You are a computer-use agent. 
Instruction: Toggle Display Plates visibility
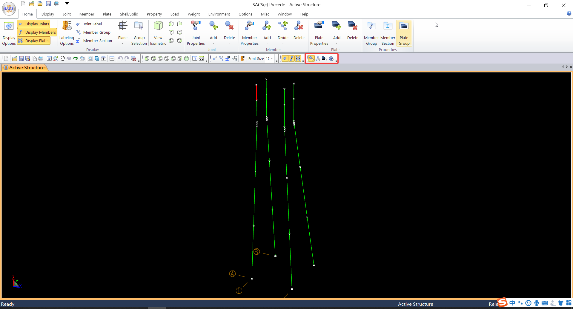click(x=34, y=41)
